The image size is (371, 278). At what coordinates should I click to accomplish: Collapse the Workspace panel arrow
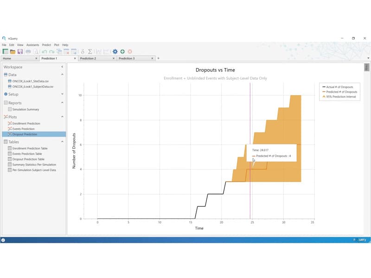(62, 67)
